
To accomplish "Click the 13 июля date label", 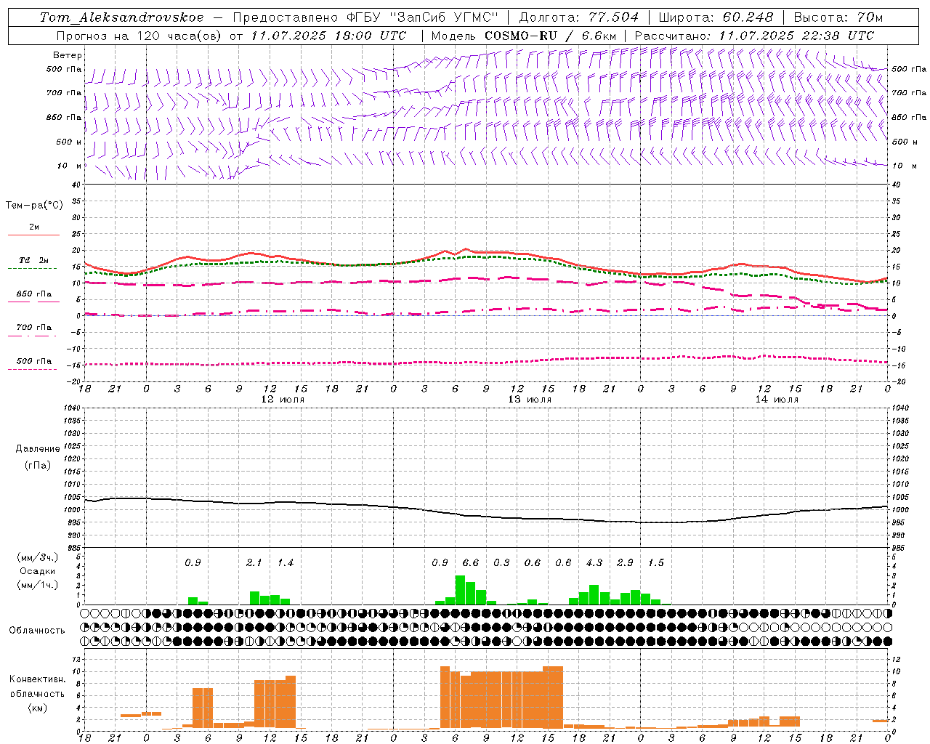I will (530, 400).
